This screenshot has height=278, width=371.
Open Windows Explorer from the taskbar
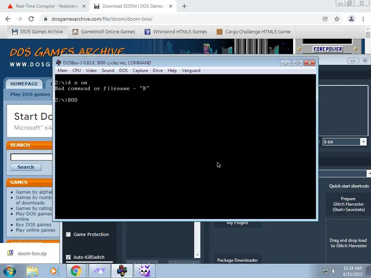point(32,271)
